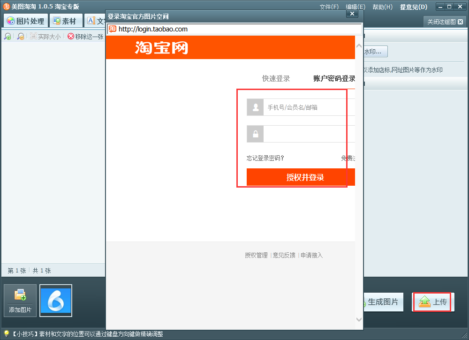Select the 账户密码登录 tab

click(334, 79)
